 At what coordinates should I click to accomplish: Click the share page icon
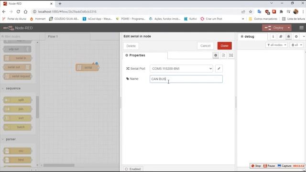tap(243, 11)
